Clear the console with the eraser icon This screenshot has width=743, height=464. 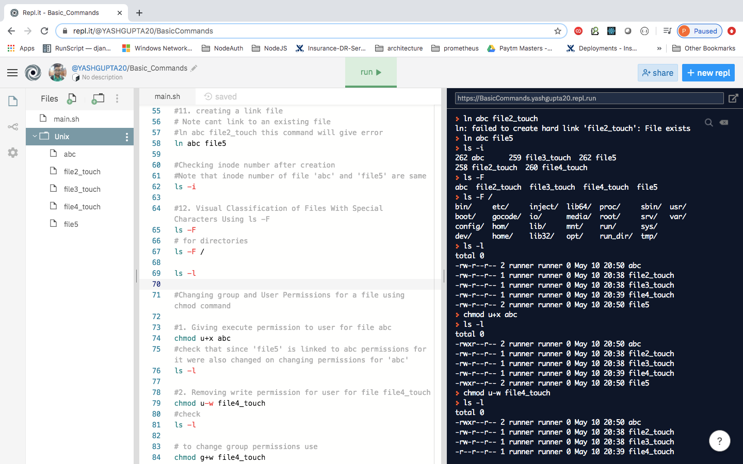point(724,123)
